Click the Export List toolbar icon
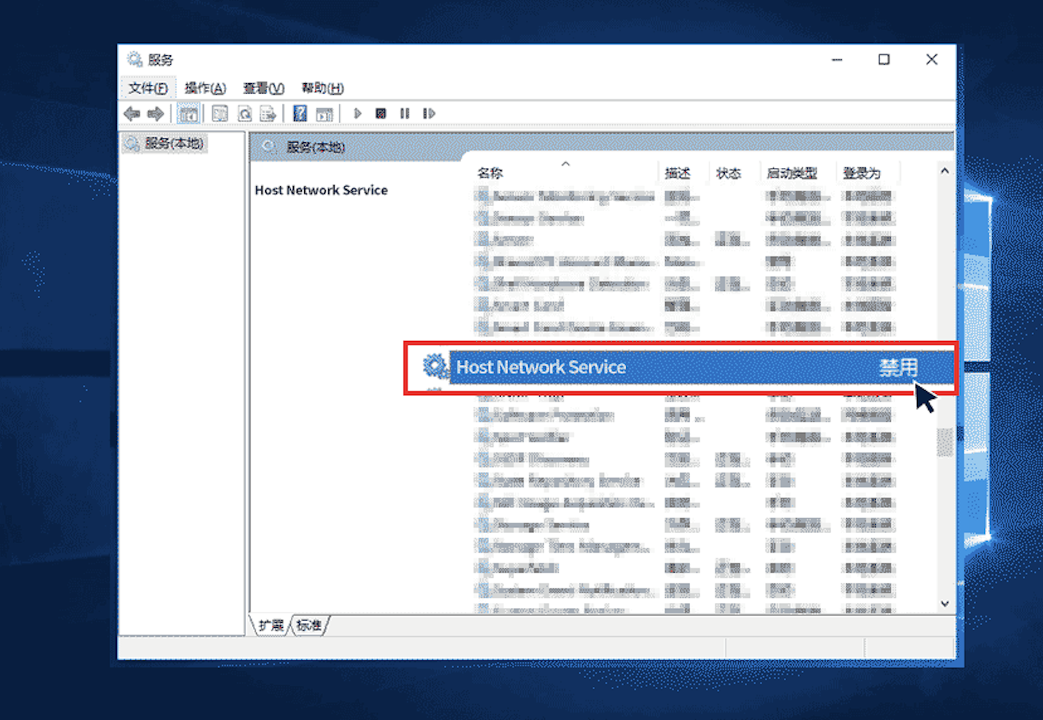1043x720 pixels. click(268, 113)
